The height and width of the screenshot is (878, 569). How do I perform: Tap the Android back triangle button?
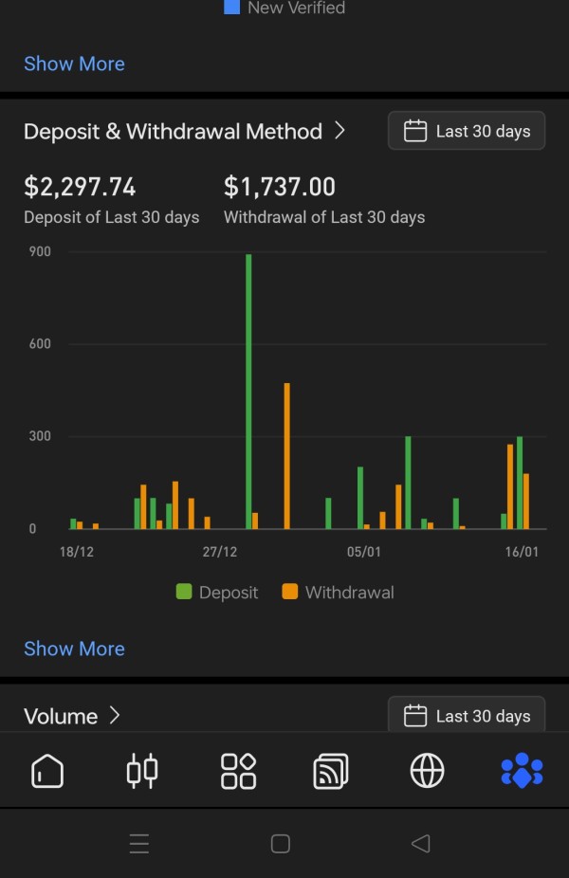coord(421,843)
